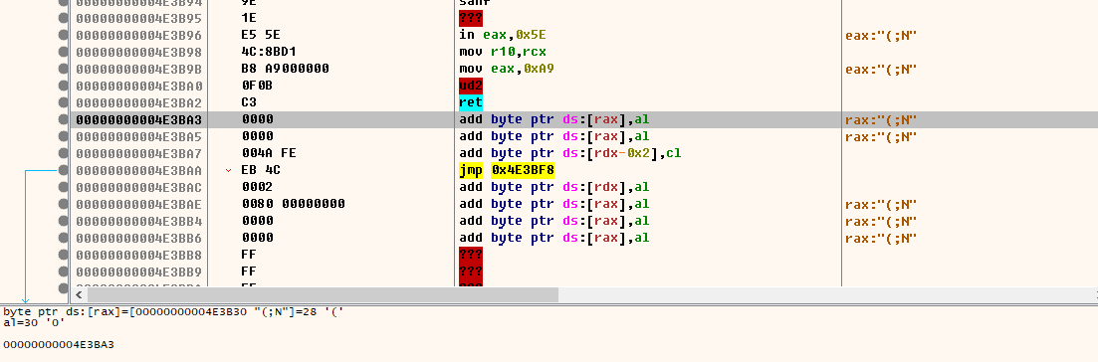Click the left arrow of horizontal scrollbar
The height and width of the screenshot is (362, 1098).
[x=78, y=295]
